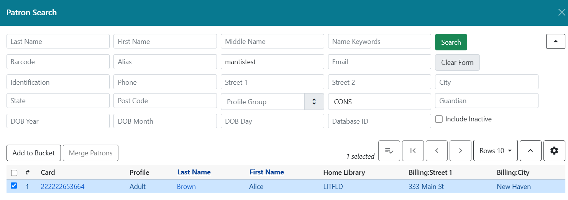The image size is (568, 200).
Task: Click the select row actions icon
Action: pos(389,150)
